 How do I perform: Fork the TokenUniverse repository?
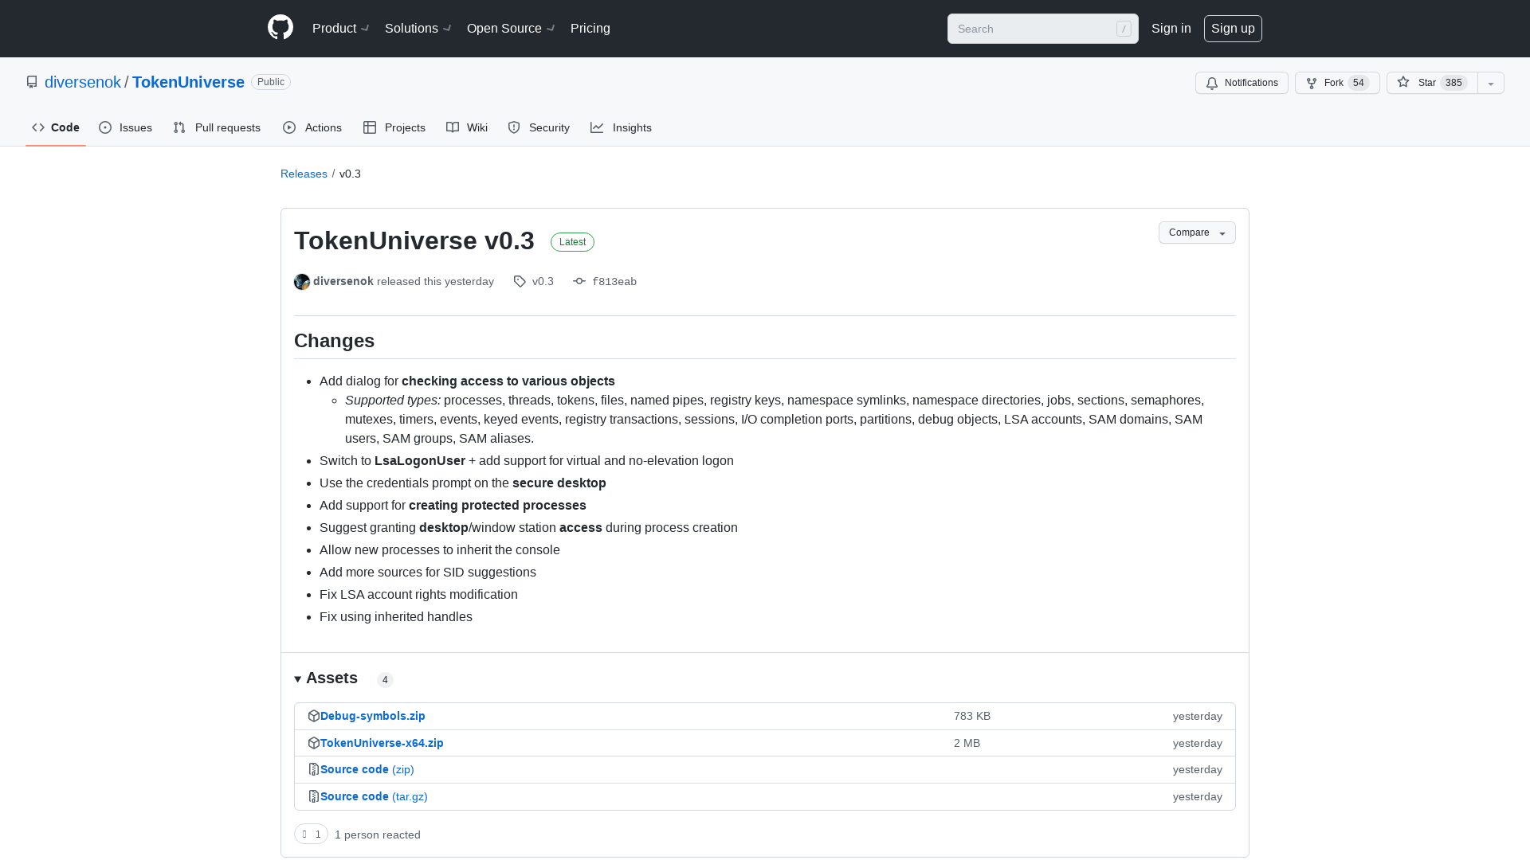pyautogui.click(x=1337, y=83)
